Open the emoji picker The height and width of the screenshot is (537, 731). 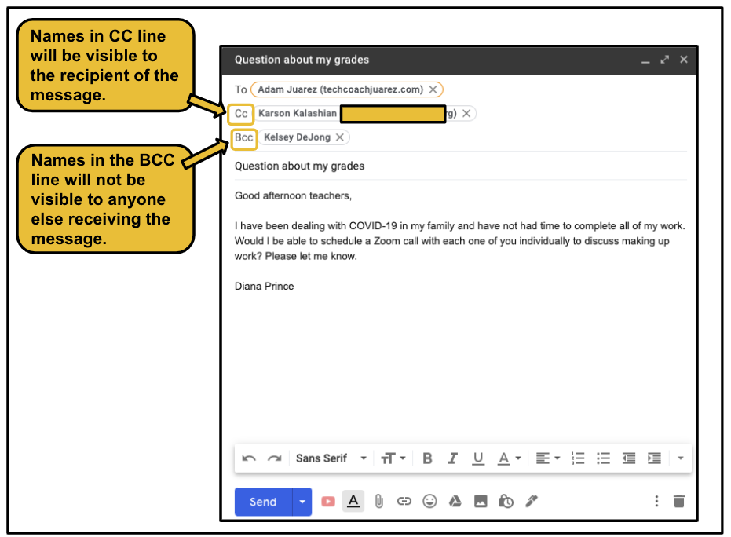pos(429,502)
